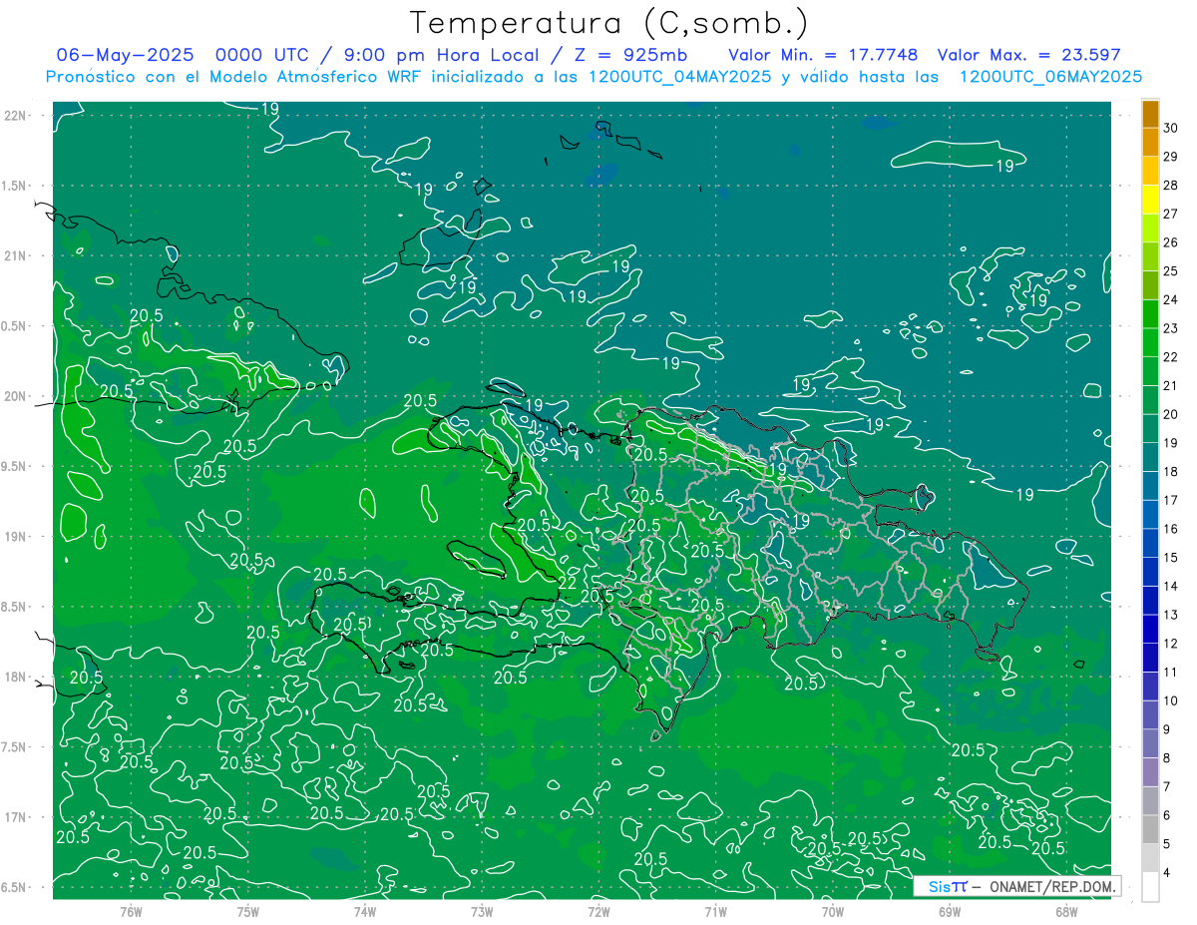Click the "72W" longitude axis label

click(598, 911)
